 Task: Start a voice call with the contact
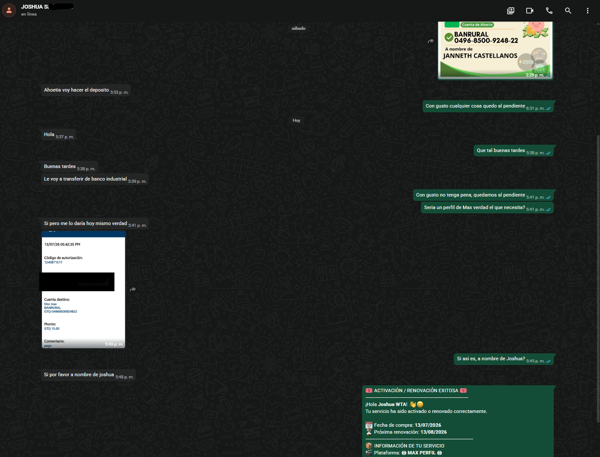pyautogui.click(x=549, y=11)
